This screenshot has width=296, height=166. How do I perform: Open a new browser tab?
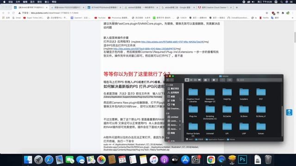pyautogui.click(x=237, y=7)
